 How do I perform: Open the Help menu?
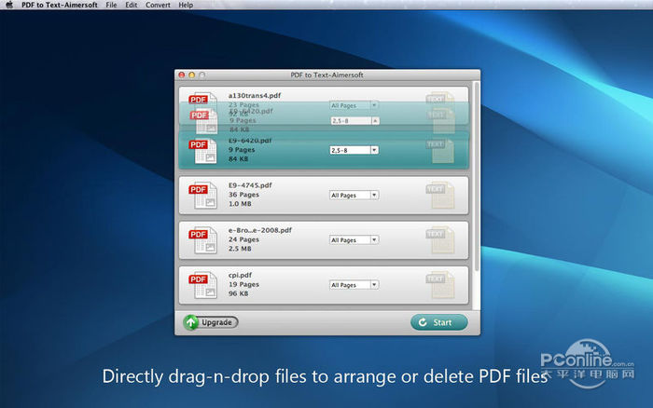[x=186, y=5]
